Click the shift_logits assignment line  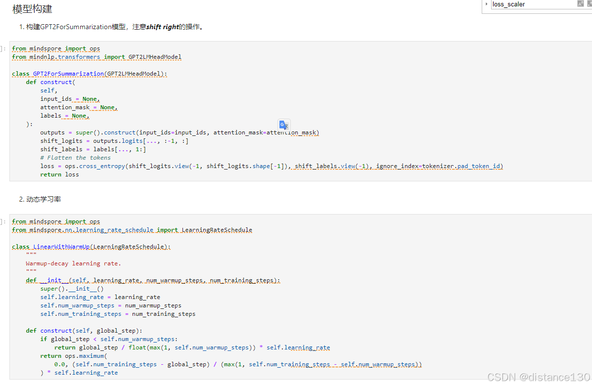(114, 141)
